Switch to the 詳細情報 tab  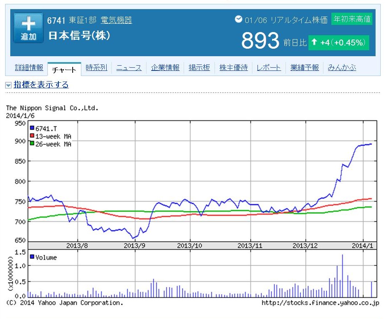pos(29,67)
